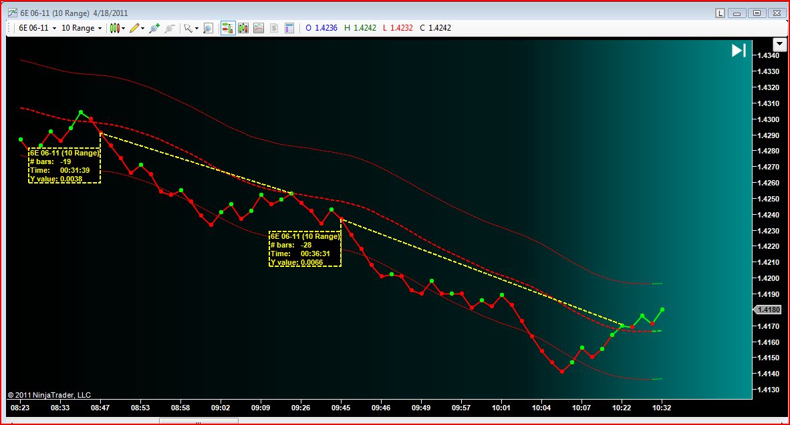Click the open value O 1.4236
Viewport: 790px width, 425px height.
[x=321, y=28]
